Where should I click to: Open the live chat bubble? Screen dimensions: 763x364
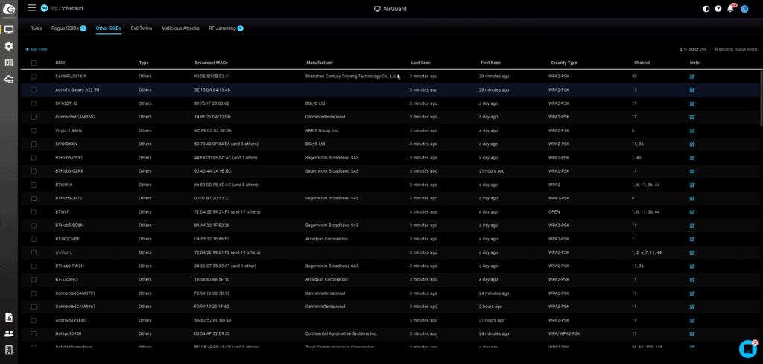pos(747,348)
